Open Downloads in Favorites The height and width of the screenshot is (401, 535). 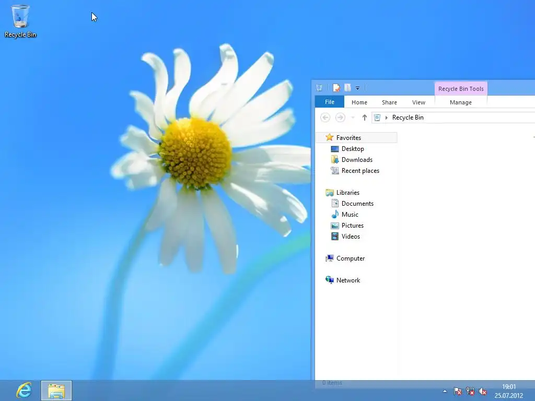click(x=357, y=160)
